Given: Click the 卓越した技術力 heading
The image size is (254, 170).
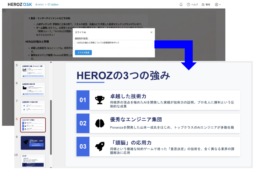Looking at the screenshot, I should (128, 96).
